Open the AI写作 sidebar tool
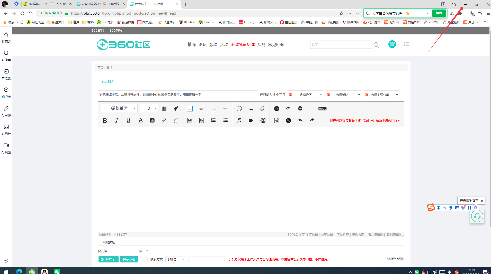Viewport: 491px width, 274px height. 6,111
